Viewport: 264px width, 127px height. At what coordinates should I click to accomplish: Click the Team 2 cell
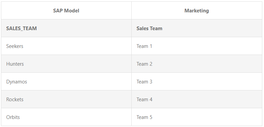[196, 64]
